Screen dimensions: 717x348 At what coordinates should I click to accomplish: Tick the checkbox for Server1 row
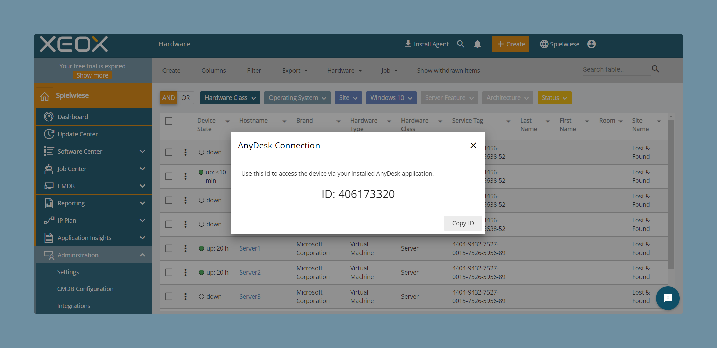pos(169,248)
